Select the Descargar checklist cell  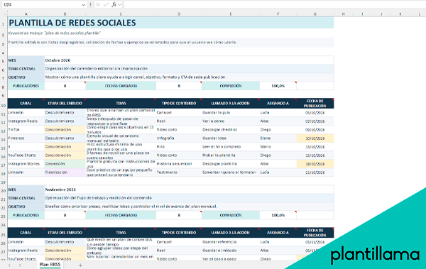(x=230, y=130)
